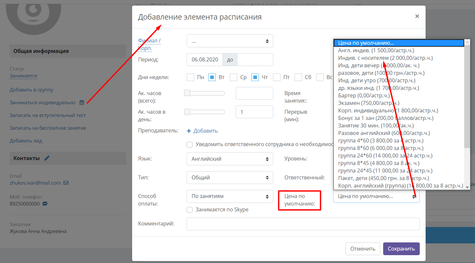Image resolution: width=475 pixels, height=263 pixels.
Task: Open the Способ оплаты dropdown
Action: pos(230,196)
